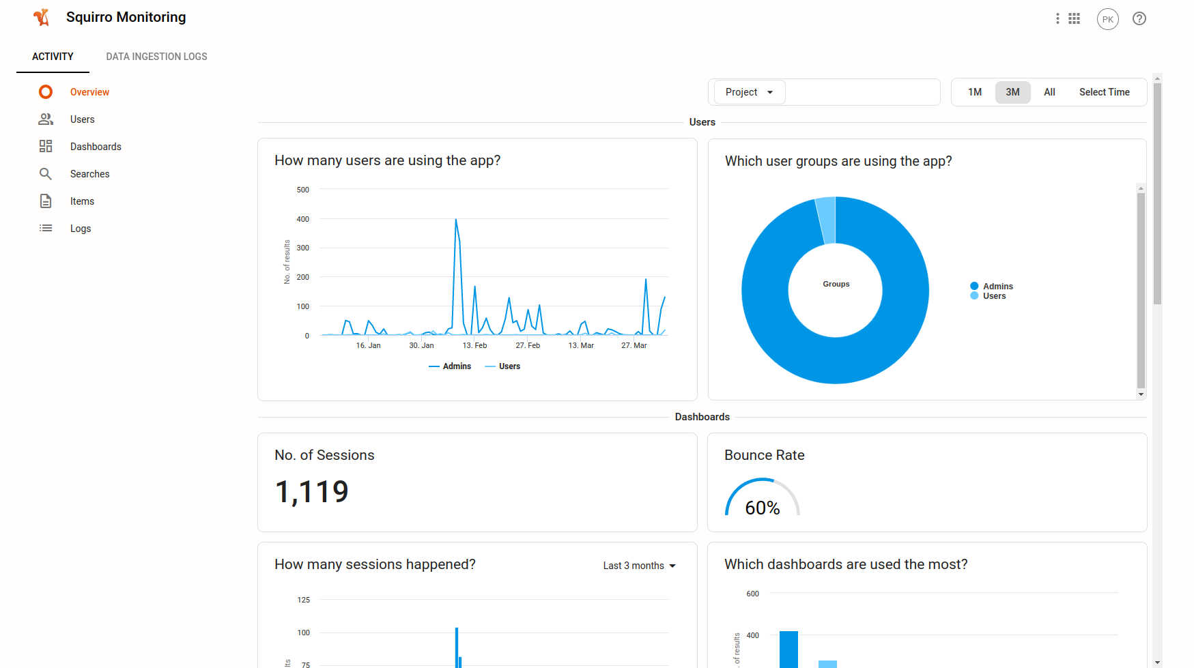
Task: Click the project filter input field
Action: click(862, 92)
